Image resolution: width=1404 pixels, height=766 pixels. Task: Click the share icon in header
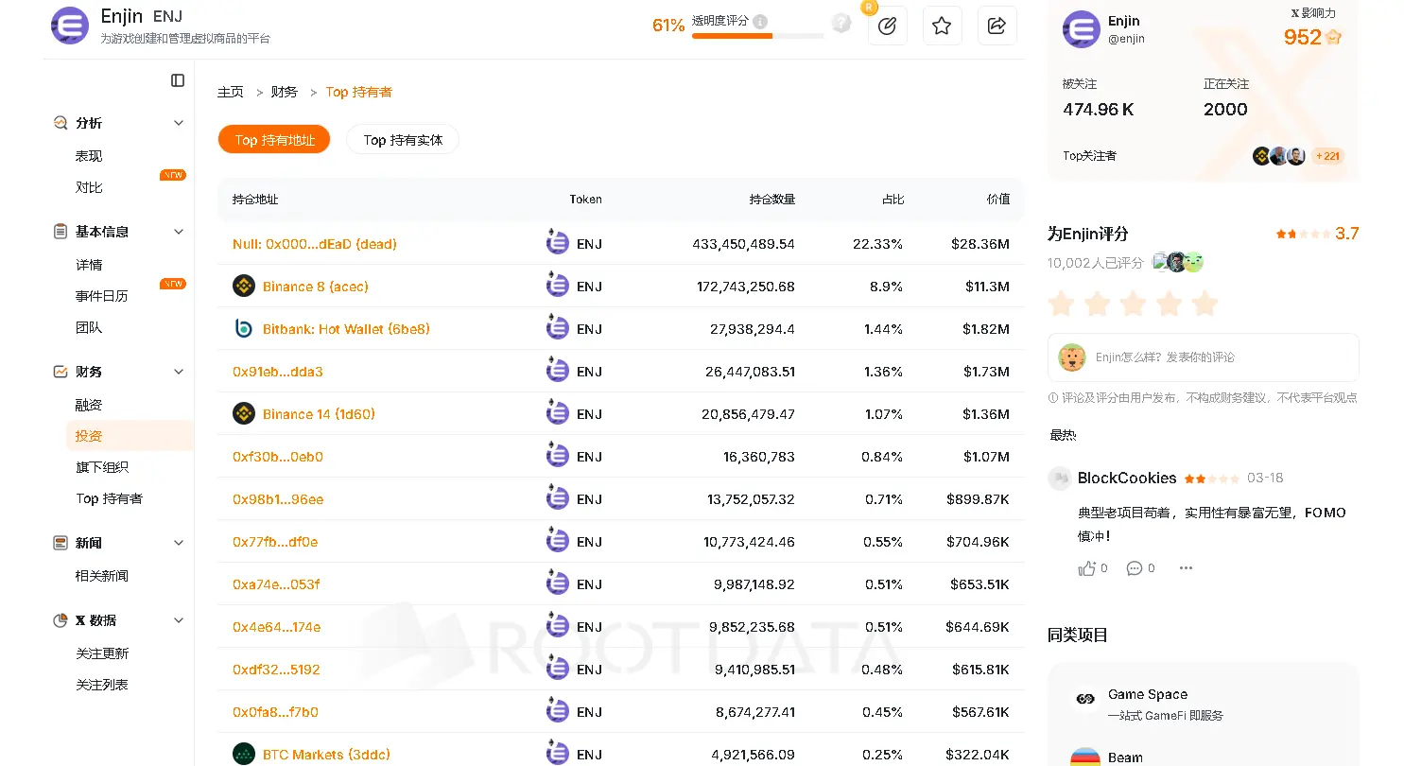click(997, 26)
